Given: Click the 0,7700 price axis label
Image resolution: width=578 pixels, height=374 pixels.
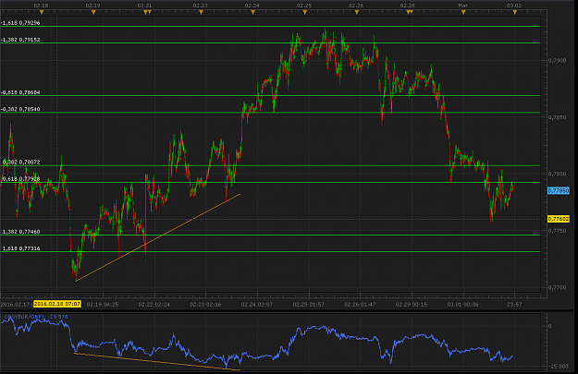Looking at the screenshot, I should (x=557, y=287).
